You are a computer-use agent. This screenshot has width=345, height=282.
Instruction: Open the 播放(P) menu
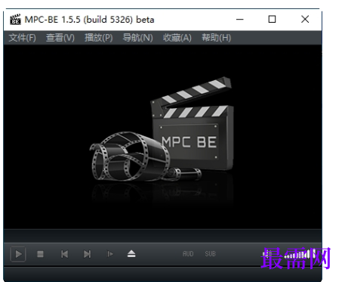tap(99, 38)
